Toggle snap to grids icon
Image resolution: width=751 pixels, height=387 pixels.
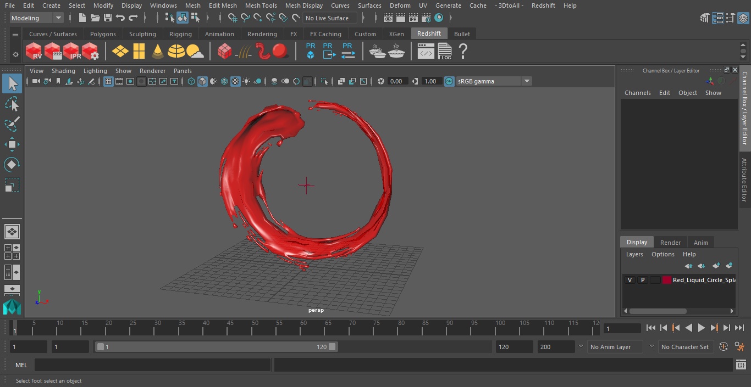click(233, 18)
